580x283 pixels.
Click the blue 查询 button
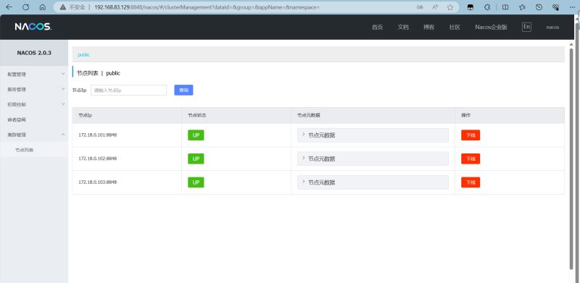tap(183, 90)
